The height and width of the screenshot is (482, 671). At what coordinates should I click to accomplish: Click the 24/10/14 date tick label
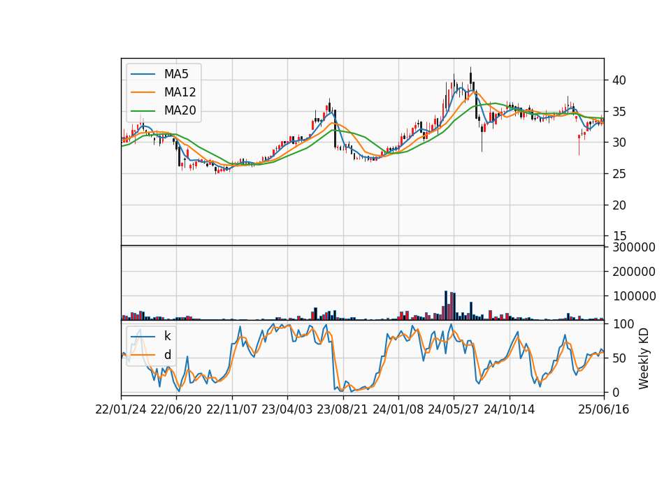pyautogui.click(x=510, y=410)
